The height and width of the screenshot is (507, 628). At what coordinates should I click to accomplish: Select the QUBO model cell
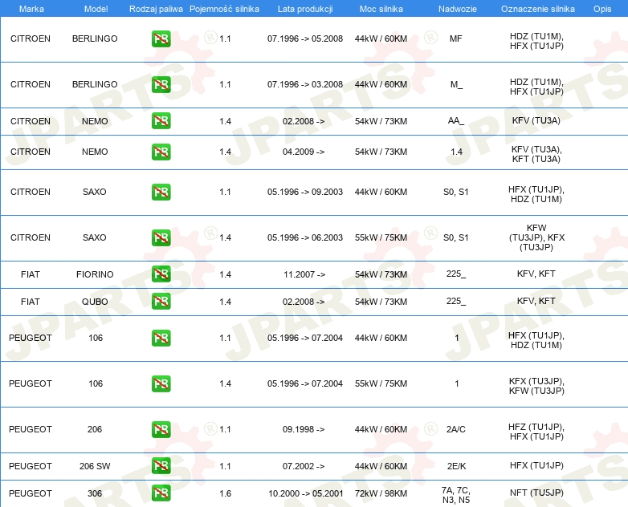(x=95, y=302)
